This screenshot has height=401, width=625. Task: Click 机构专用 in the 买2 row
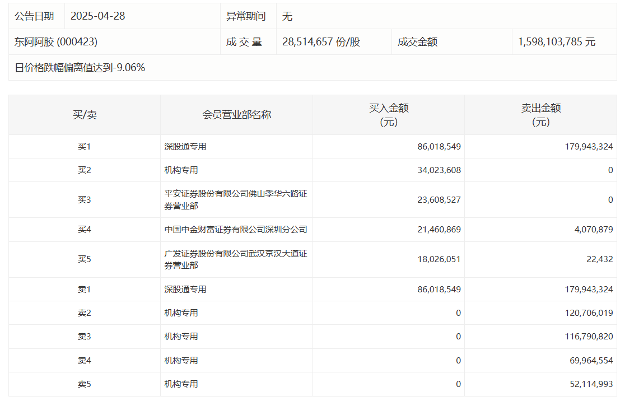point(181,170)
